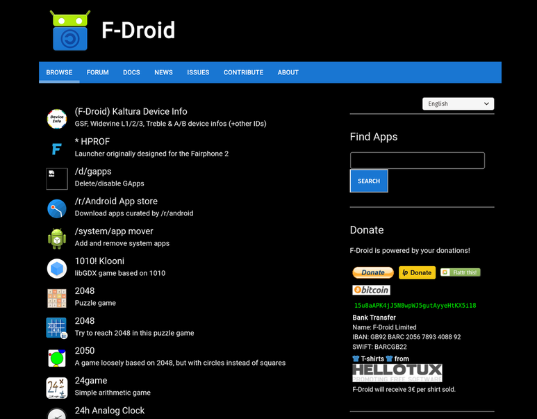This screenshot has height=419, width=537.
Task: Click 'libGDX game based on 1010' text
Action: click(x=120, y=273)
